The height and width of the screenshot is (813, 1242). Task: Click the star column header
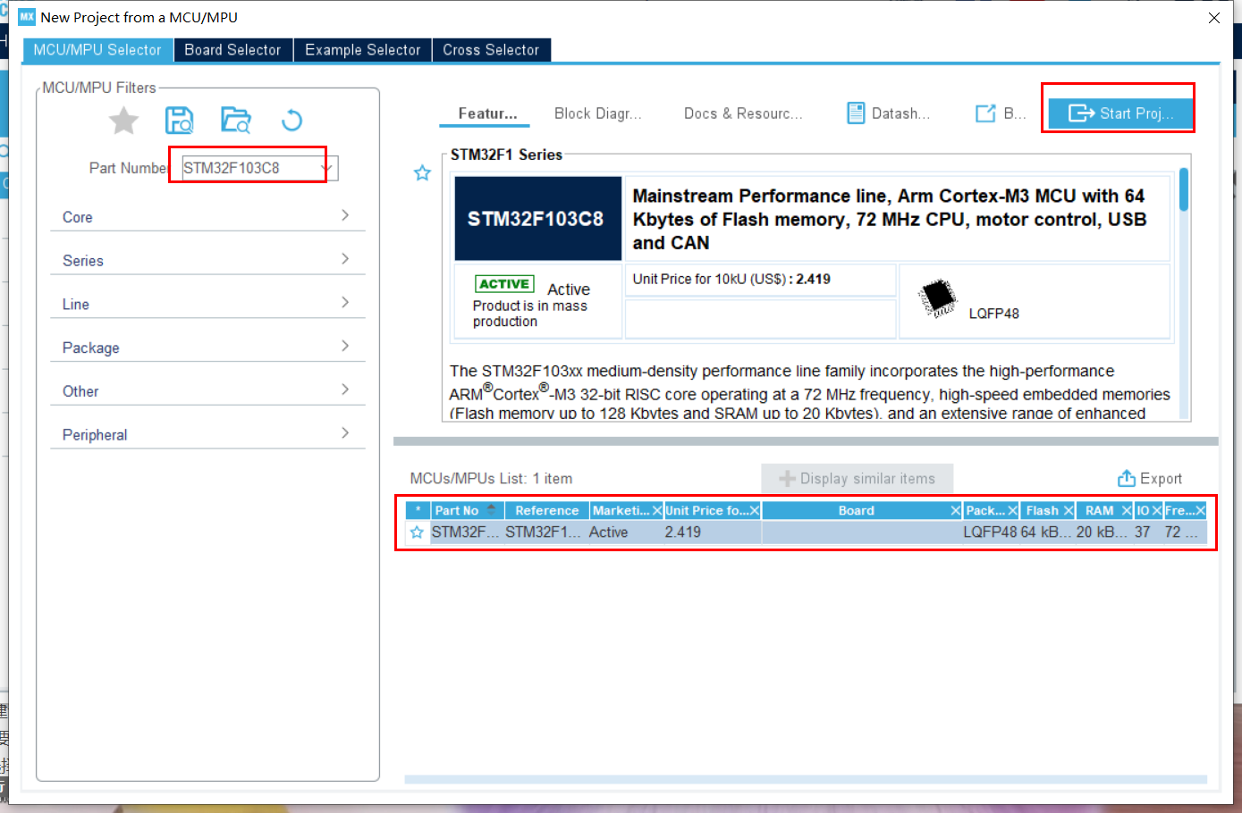pos(418,510)
